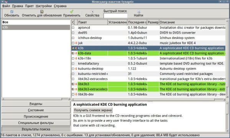Screen dimensions: 230x138
Task: Select the aptoncd package name
Action: (x=84, y=28)
